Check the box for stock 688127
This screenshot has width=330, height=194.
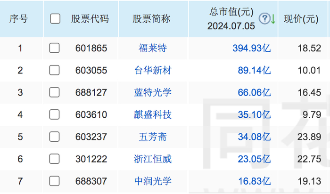(x=54, y=92)
